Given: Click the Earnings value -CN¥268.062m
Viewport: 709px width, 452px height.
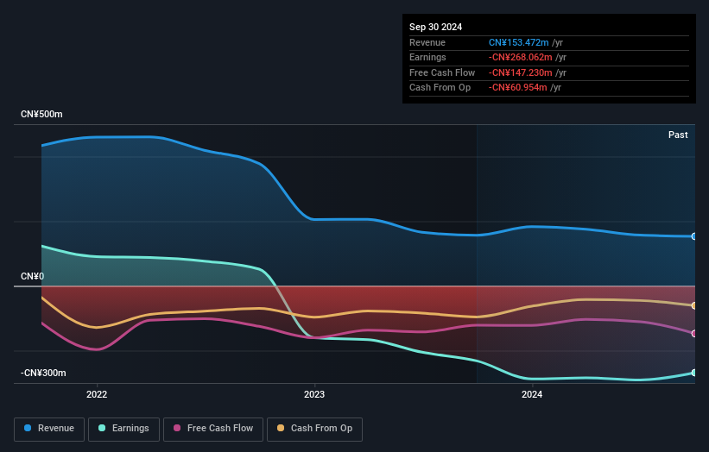Looking at the screenshot, I should click(521, 57).
